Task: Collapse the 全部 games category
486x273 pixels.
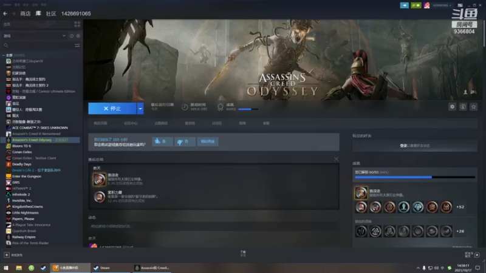Action: pyautogui.click(x=4, y=55)
